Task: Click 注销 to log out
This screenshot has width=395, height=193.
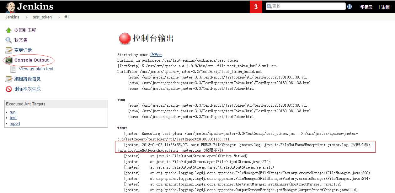Action: coord(385,7)
